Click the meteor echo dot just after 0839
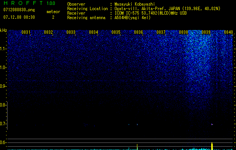This screenshot has width=236, height=150. tap(212, 124)
